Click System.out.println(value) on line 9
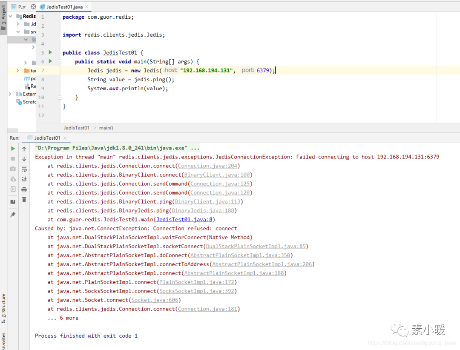460x350 pixels. tap(128, 88)
